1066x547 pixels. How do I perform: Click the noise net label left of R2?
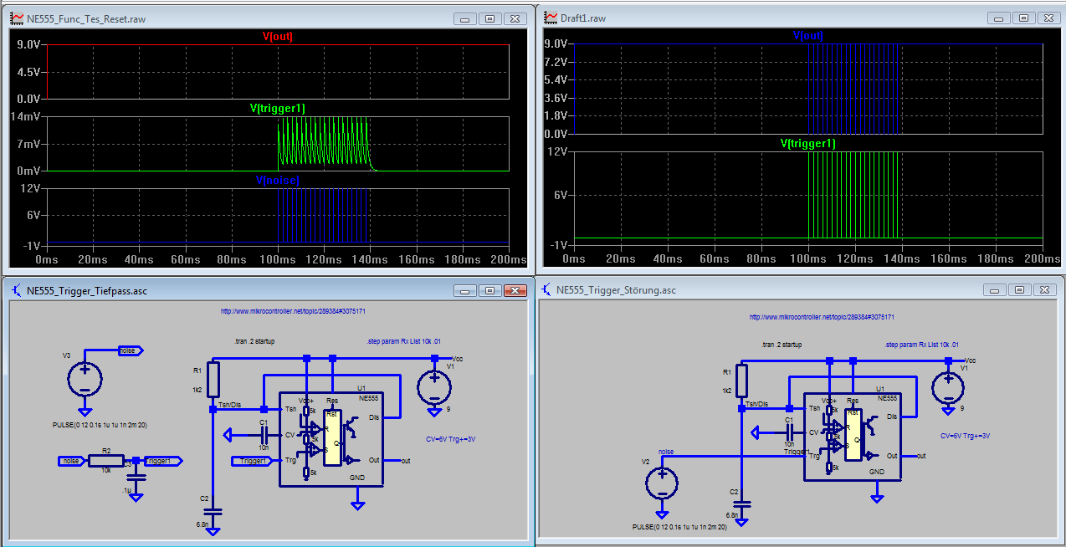tap(71, 461)
